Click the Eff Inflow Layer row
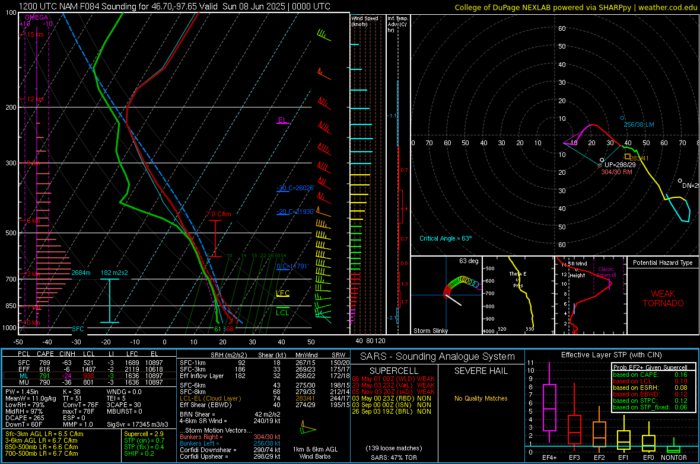Viewport: 700px width, 464px height. coord(265,376)
